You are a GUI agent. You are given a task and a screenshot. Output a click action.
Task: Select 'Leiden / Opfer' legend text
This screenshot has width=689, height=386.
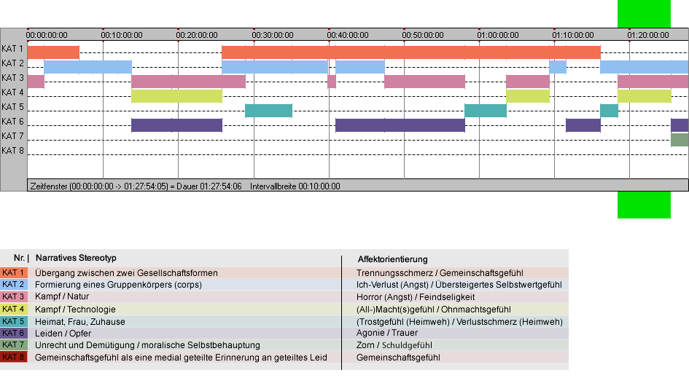(x=63, y=334)
